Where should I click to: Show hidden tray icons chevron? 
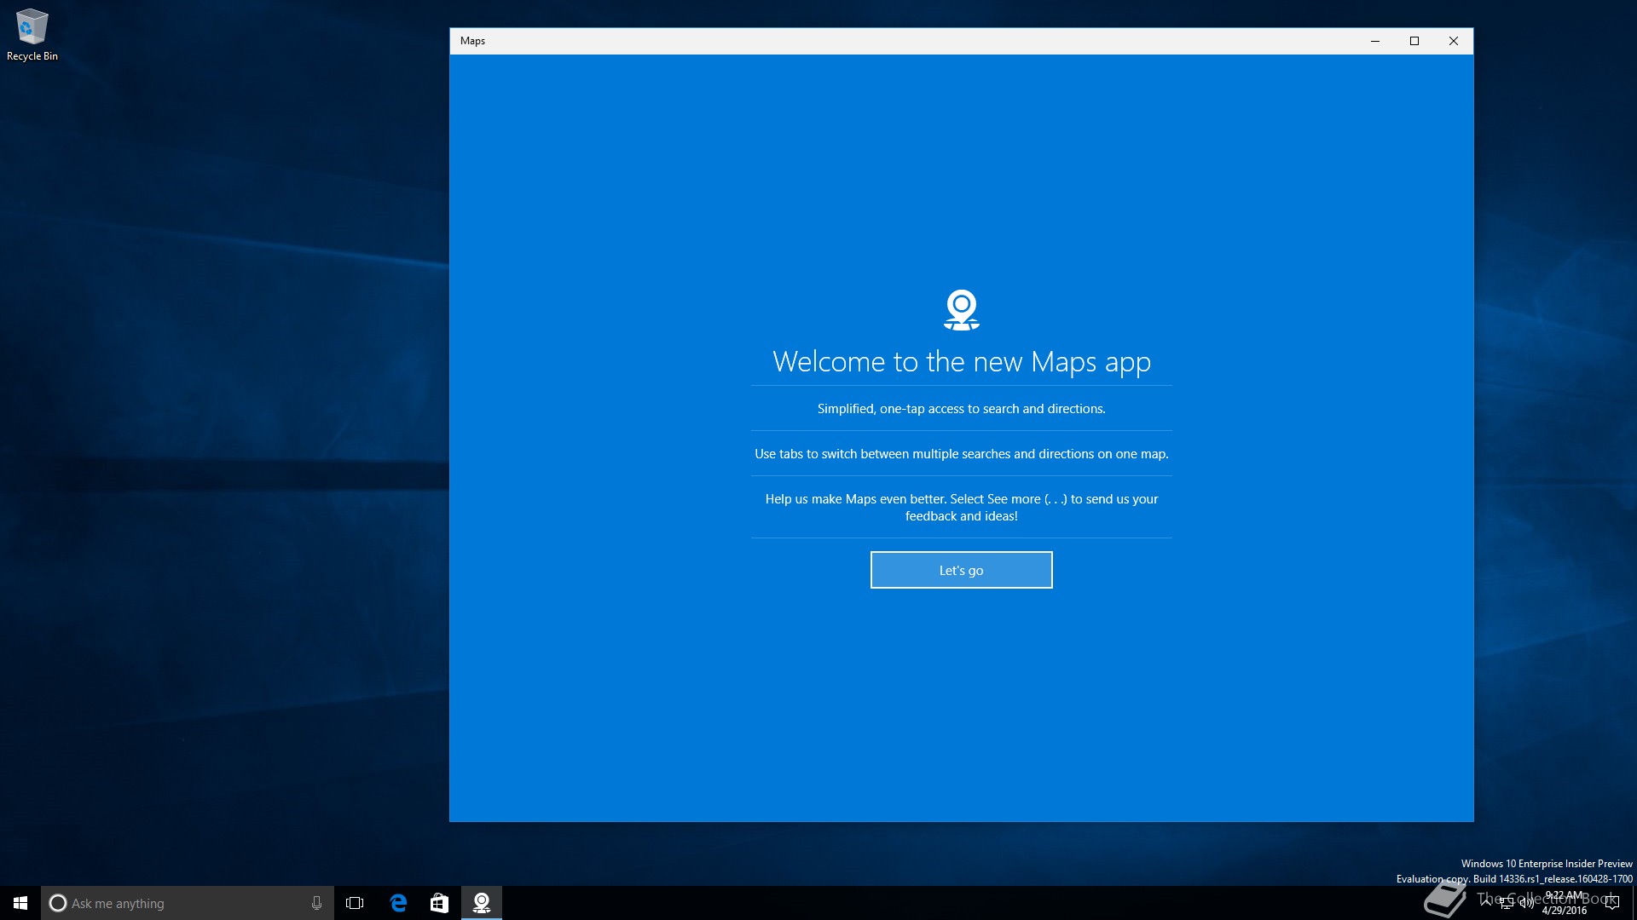(x=1486, y=901)
